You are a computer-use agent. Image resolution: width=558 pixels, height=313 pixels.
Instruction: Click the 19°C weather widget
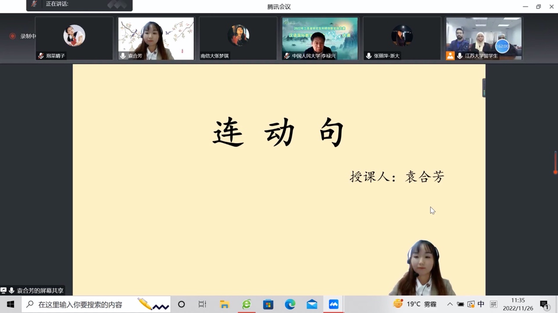click(415, 304)
